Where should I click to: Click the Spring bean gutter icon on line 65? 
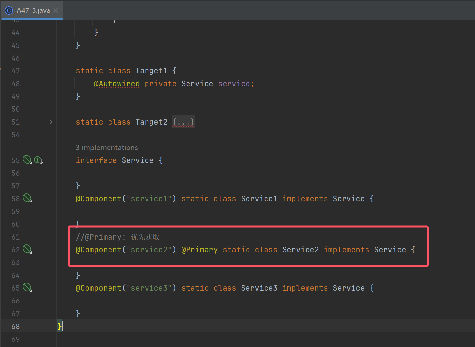(x=27, y=288)
